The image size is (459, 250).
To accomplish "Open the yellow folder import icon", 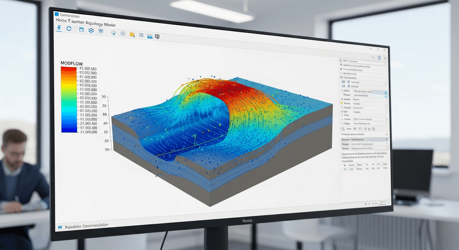I will tap(132, 34).
